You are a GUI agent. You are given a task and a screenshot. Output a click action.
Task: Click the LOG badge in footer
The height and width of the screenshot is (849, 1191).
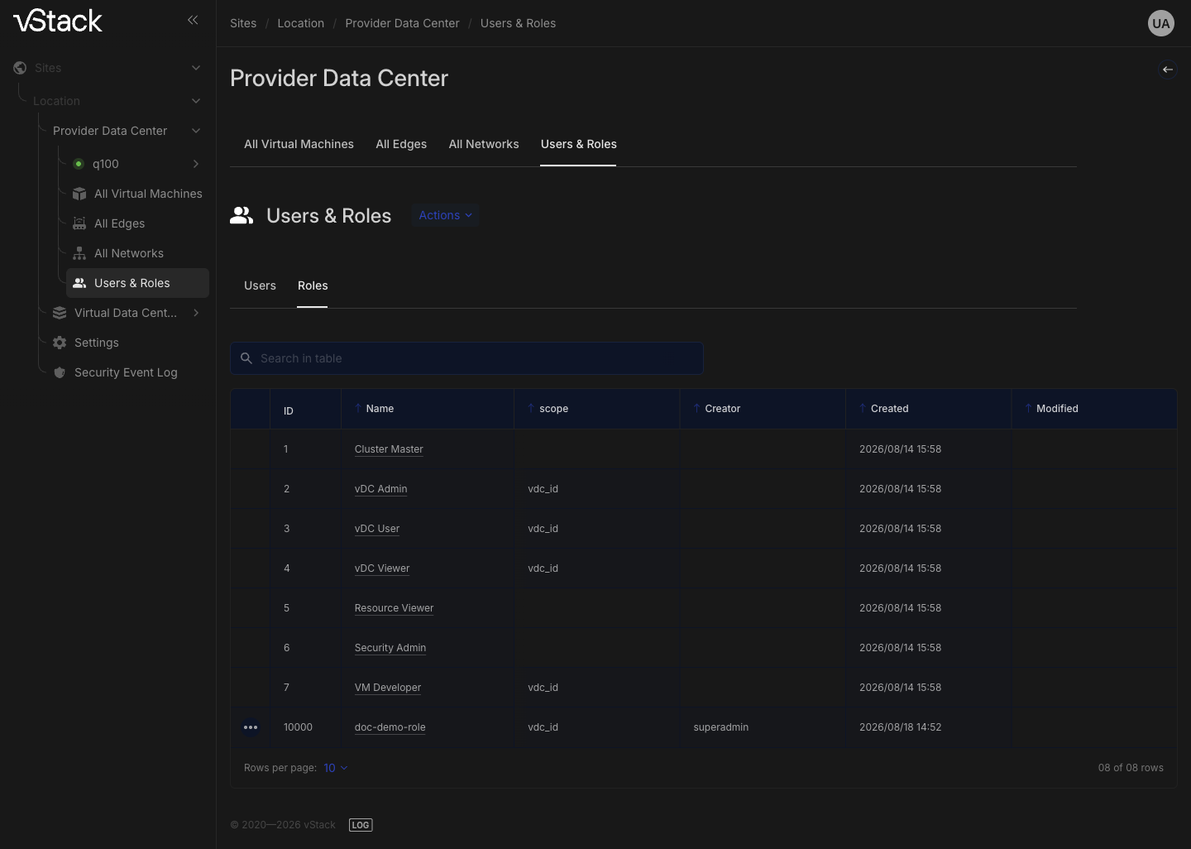(361, 825)
